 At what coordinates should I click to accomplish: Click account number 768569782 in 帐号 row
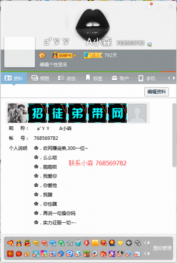(x=46, y=138)
